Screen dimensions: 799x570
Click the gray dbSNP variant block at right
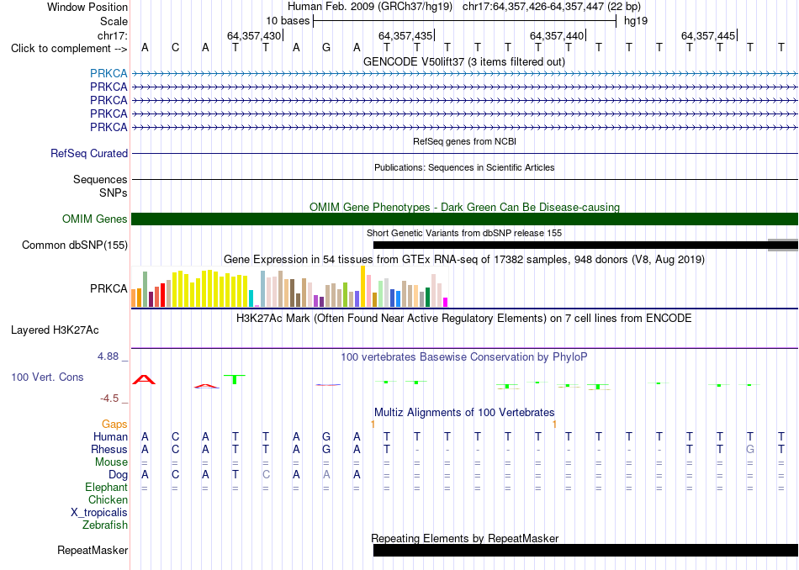click(x=783, y=245)
